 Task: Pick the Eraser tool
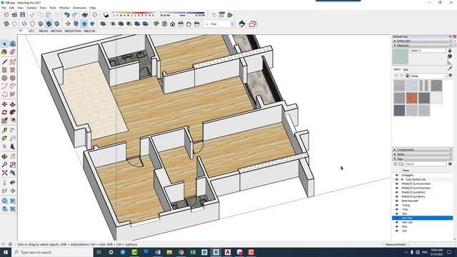13,52
